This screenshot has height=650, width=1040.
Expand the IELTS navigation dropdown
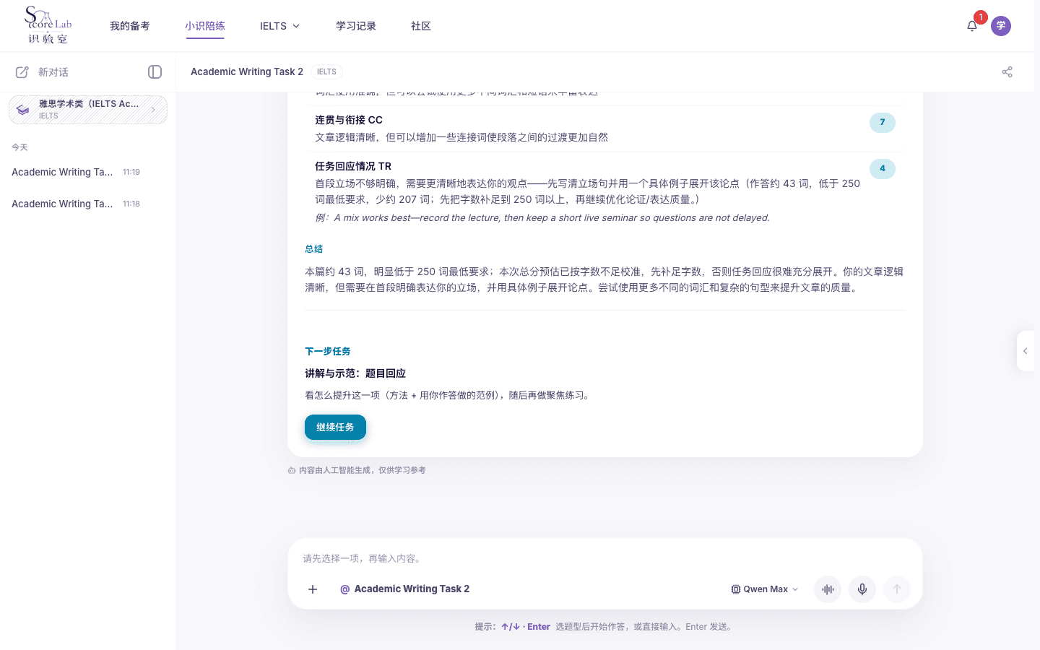coord(280,26)
